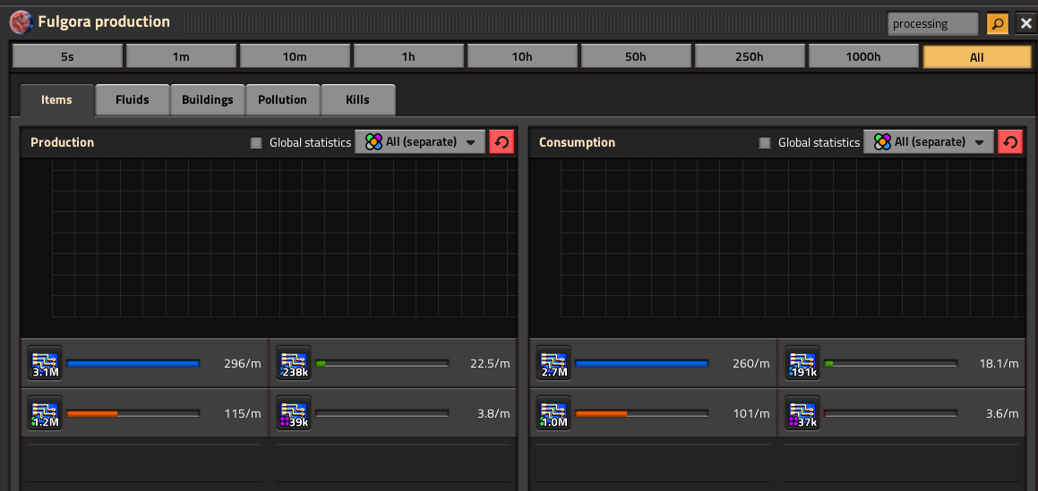Image resolution: width=1038 pixels, height=491 pixels.
Task: Click the 2.7M processing unit consumption icon
Action: point(553,363)
